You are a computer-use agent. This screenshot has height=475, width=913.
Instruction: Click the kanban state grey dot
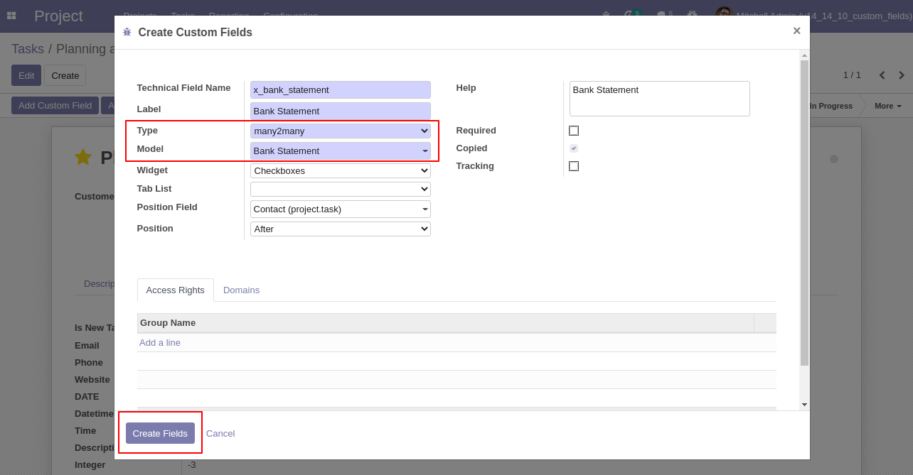point(834,159)
